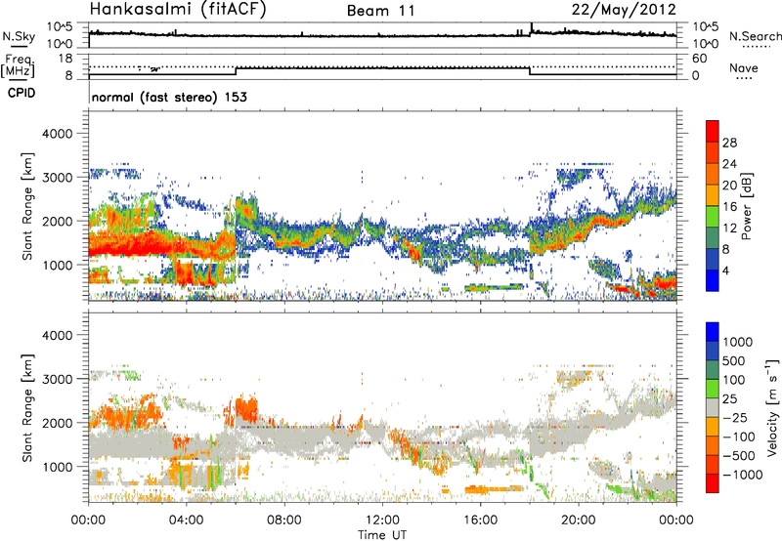Click the date '22/May/2012'
This screenshot has width=782, height=541.
624,10
